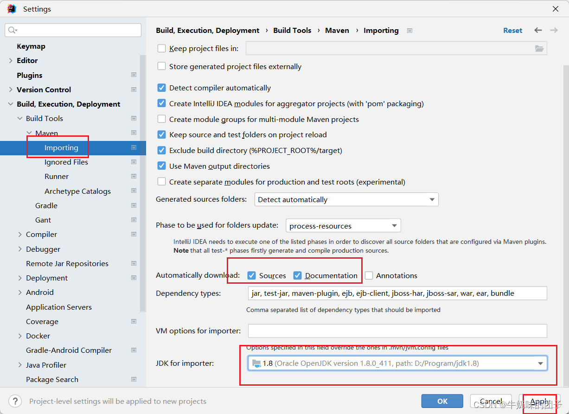Expand the Docker tree node

click(20, 336)
